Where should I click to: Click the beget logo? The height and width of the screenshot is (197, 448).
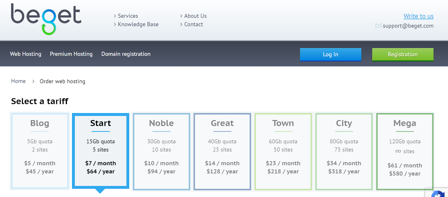[46, 19]
